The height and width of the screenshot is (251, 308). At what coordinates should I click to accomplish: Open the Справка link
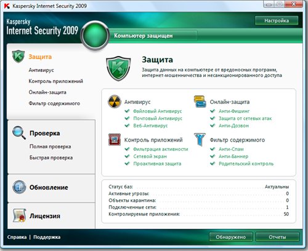17,237
